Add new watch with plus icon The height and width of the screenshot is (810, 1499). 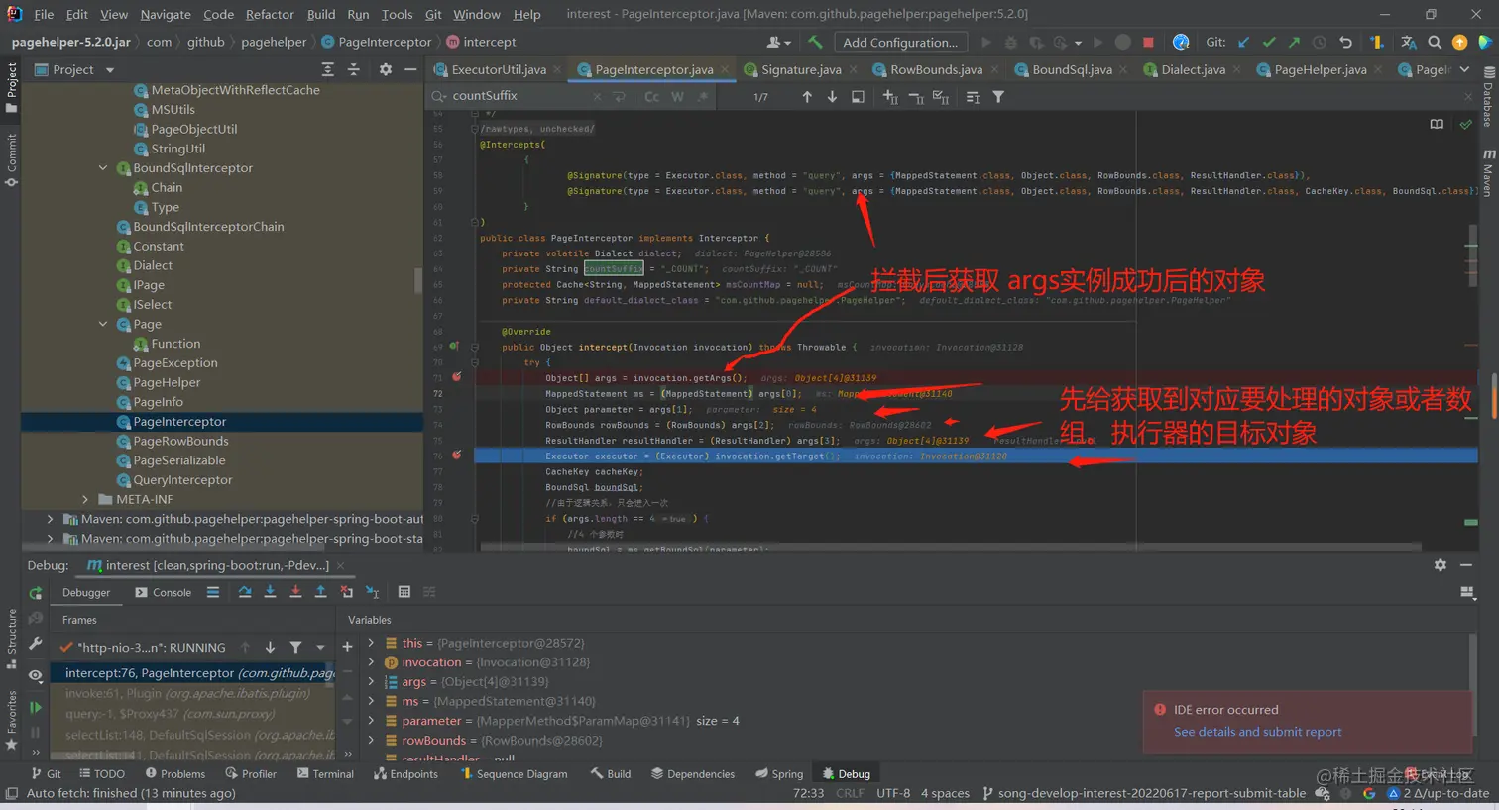(x=347, y=647)
